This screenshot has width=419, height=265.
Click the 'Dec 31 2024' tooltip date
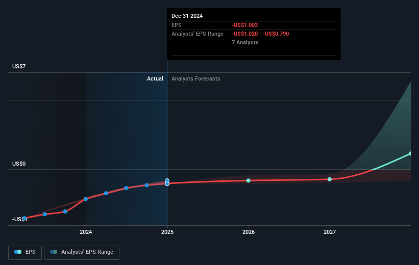click(x=187, y=16)
